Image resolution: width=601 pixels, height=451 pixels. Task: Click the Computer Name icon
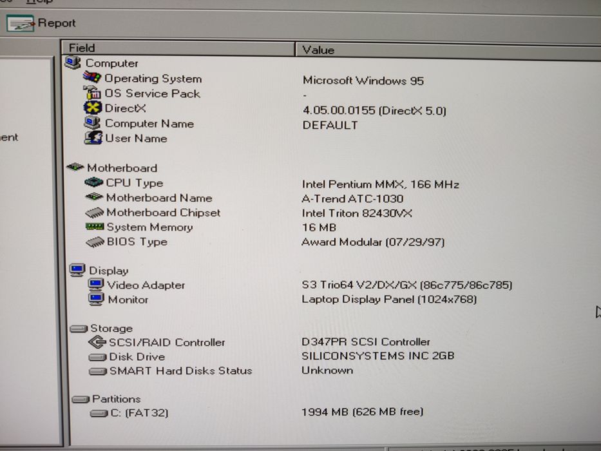92,122
